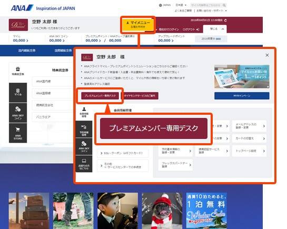Open the Winter Sale 1泊無料 banner
This screenshot has height=229, width=287.
(x=206, y=211)
